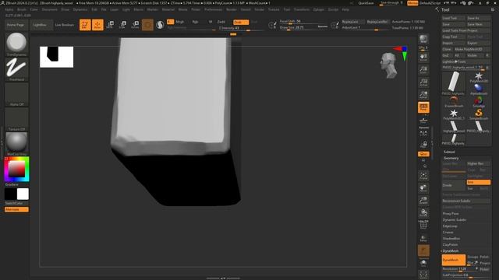Click the Actual size icon

pos(423,82)
